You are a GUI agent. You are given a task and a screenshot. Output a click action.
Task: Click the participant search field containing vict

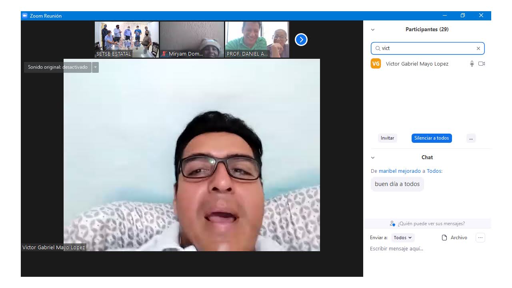[x=428, y=48]
